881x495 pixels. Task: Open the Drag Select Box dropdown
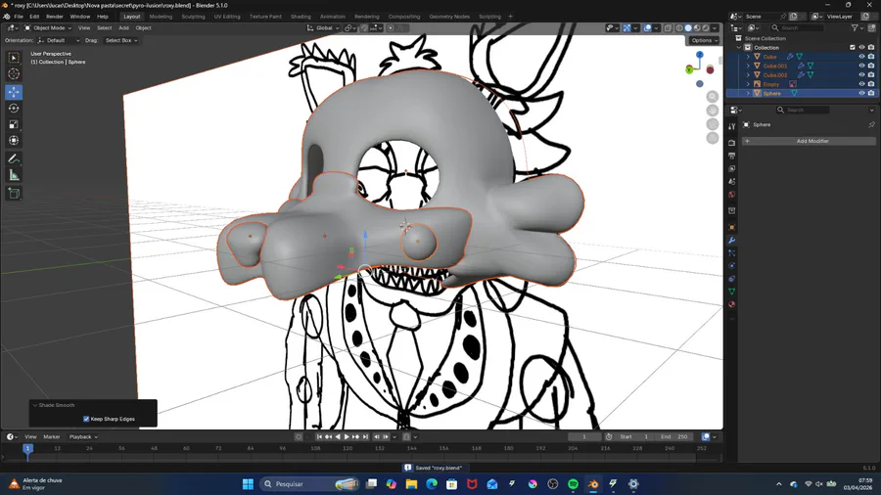tap(120, 40)
